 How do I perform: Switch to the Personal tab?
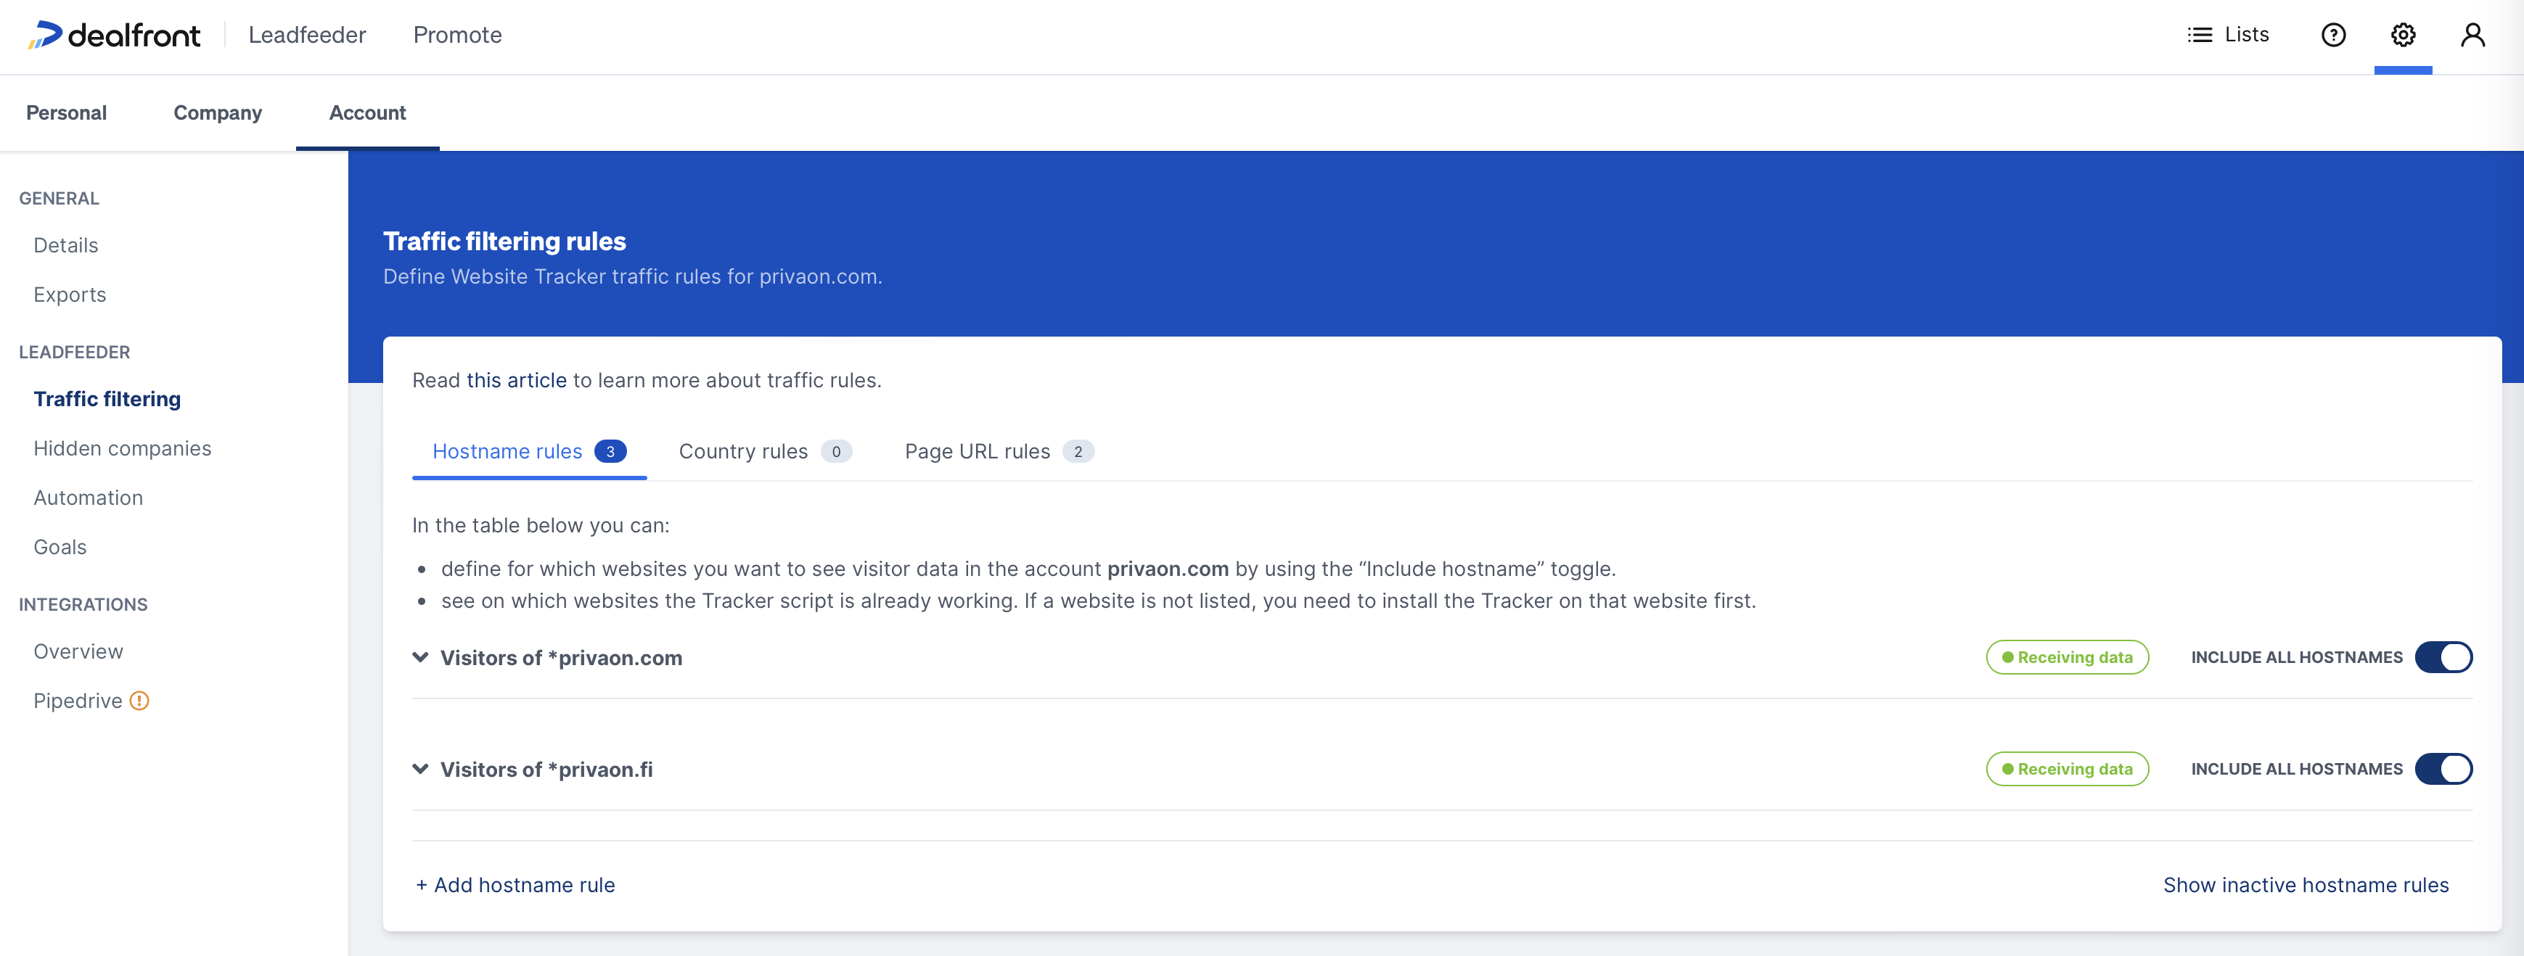coord(67,112)
